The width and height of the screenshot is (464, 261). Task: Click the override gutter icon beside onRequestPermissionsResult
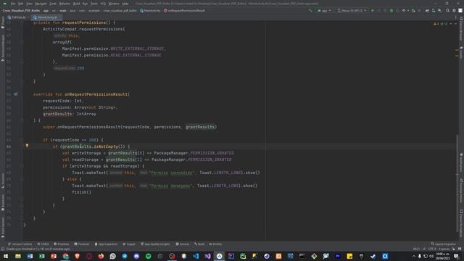[15, 94]
